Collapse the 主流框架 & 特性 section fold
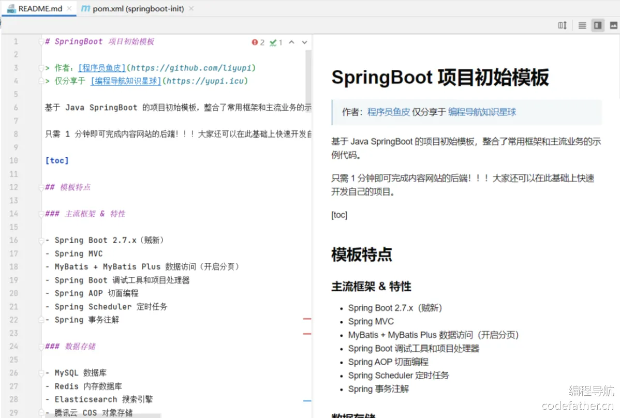The image size is (620, 418). tap(41, 214)
